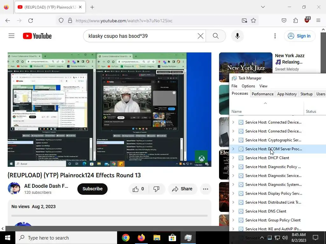The image size is (326, 244).
Task: Open the AE Doodle Dash F... channel name
Action: pos(46,186)
